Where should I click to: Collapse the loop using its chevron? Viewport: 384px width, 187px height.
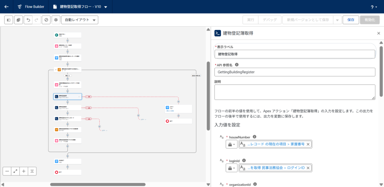tap(56, 70)
